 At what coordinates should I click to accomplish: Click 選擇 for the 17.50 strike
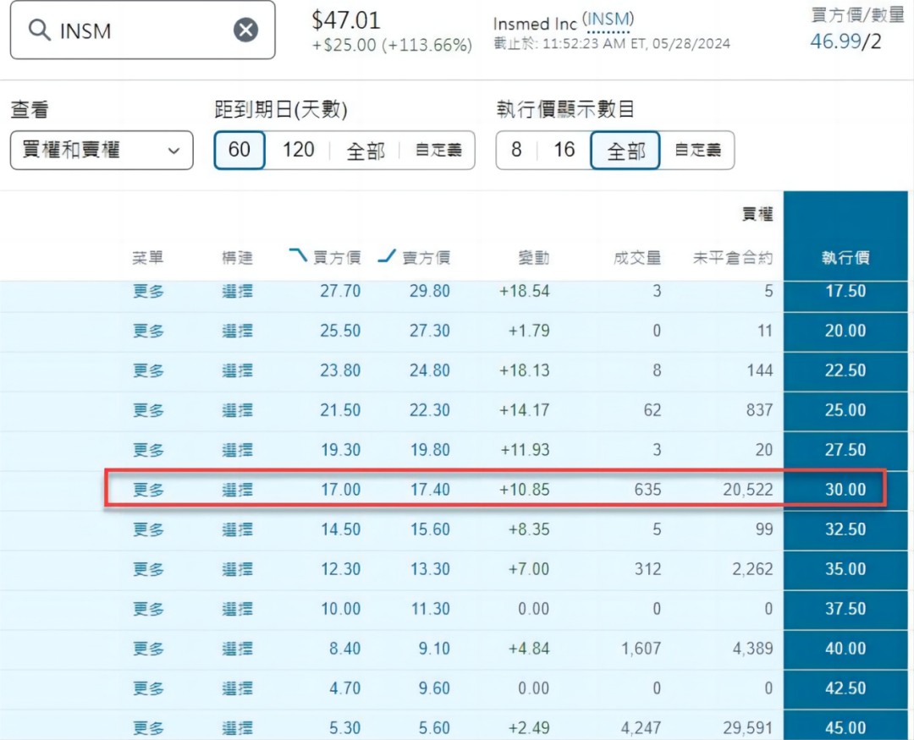click(x=237, y=291)
